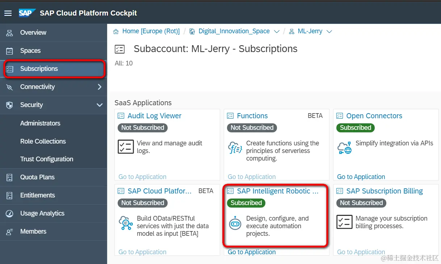Click the Audit Log Viewer checklist icon
The width and height of the screenshot is (441, 264).
(126, 147)
